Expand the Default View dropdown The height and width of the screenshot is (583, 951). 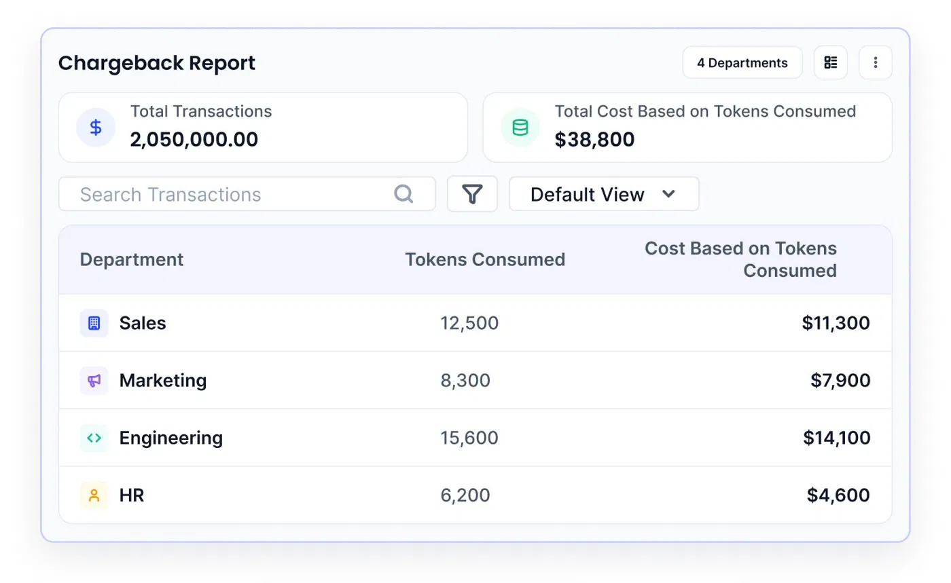[x=604, y=194]
